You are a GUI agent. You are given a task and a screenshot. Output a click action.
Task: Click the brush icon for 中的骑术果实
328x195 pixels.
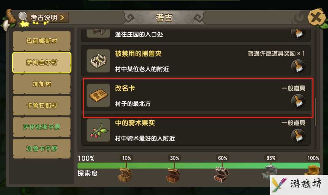pos(298,136)
